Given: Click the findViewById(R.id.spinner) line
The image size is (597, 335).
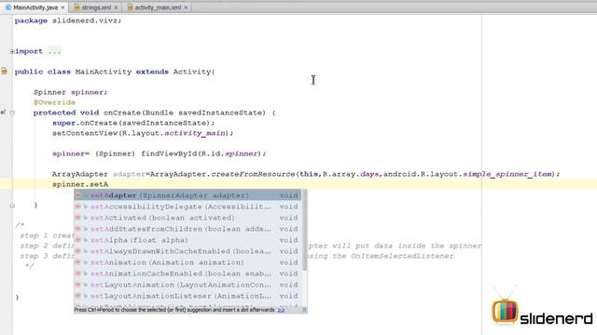Looking at the screenshot, I should pos(160,154).
